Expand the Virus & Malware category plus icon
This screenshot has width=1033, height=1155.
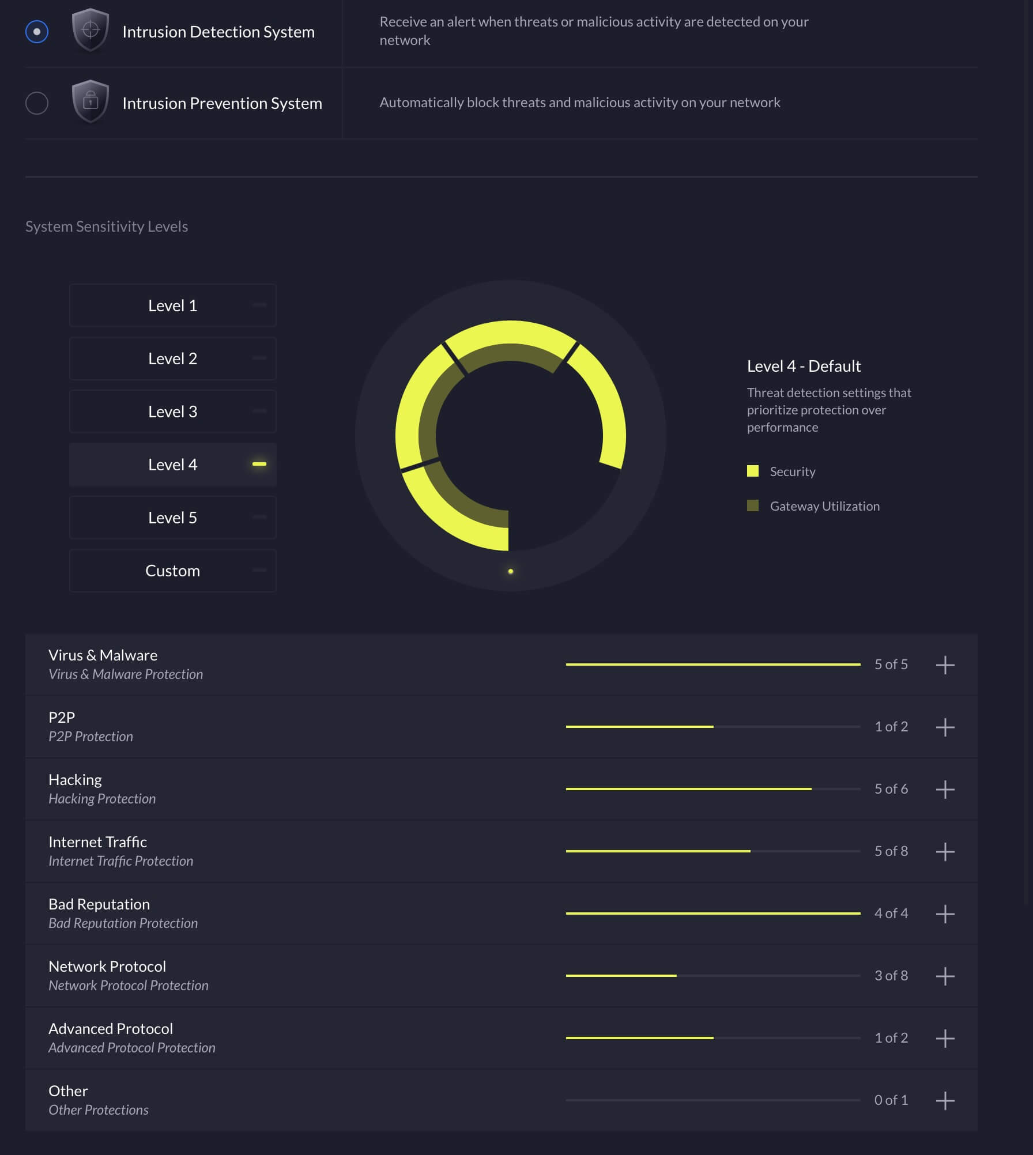(x=945, y=665)
